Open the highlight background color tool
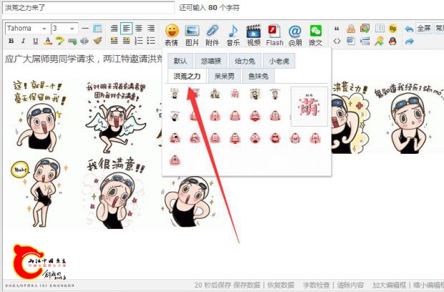 (x=59, y=41)
